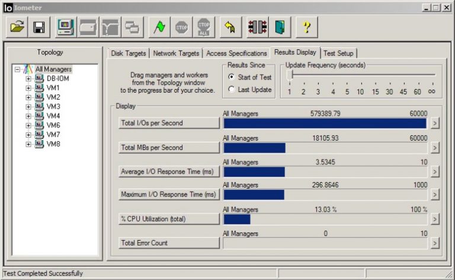
Task: Click the VM1 manager computer icon
Action: [x=39, y=88]
